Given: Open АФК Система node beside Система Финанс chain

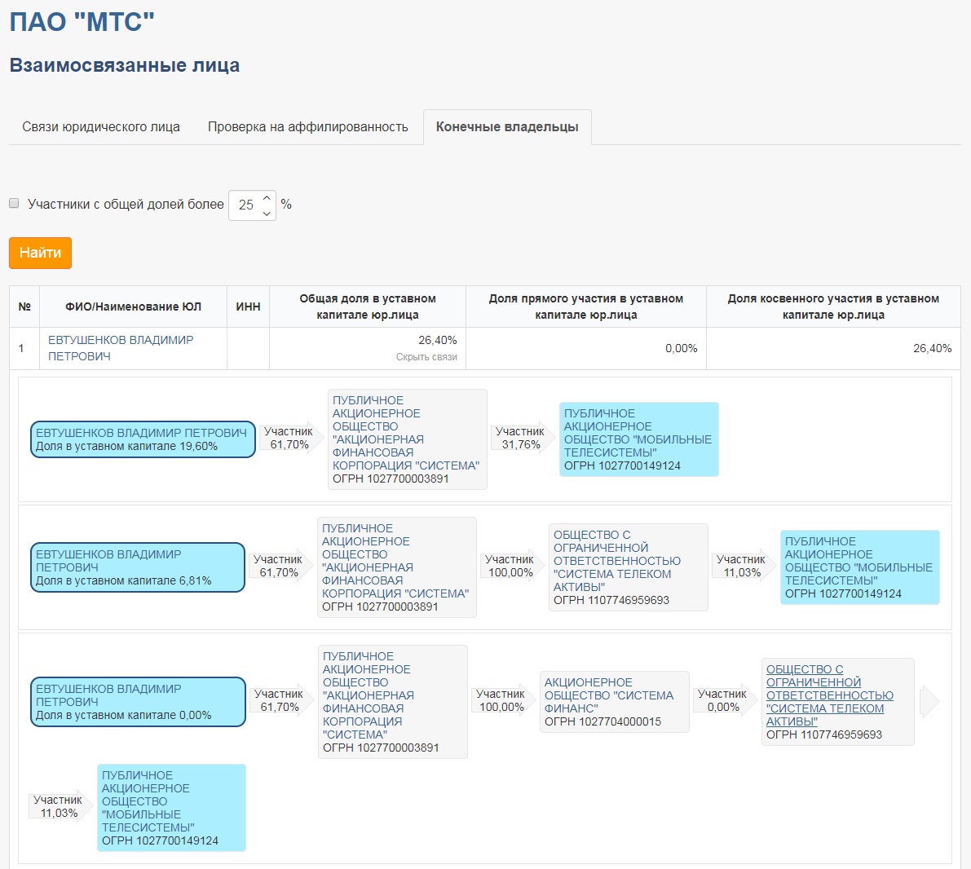Looking at the screenshot, I should (393, 702).
